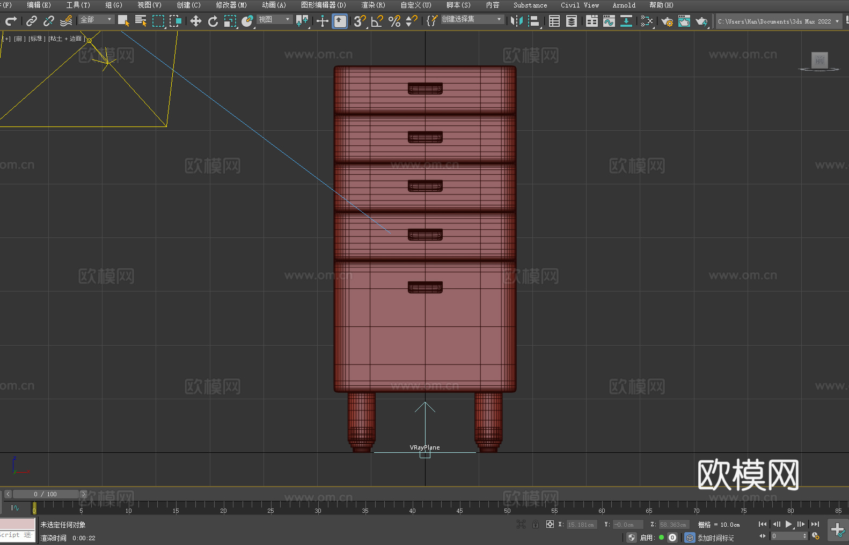Activate the Select Object tool
The width and height of the screenshot is (849, 545).
click(x=124, y=21)
